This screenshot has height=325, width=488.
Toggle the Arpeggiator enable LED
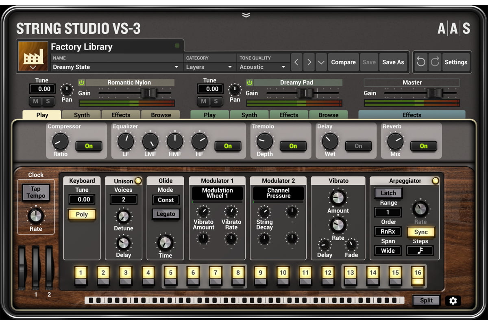[x=436, y=181]
